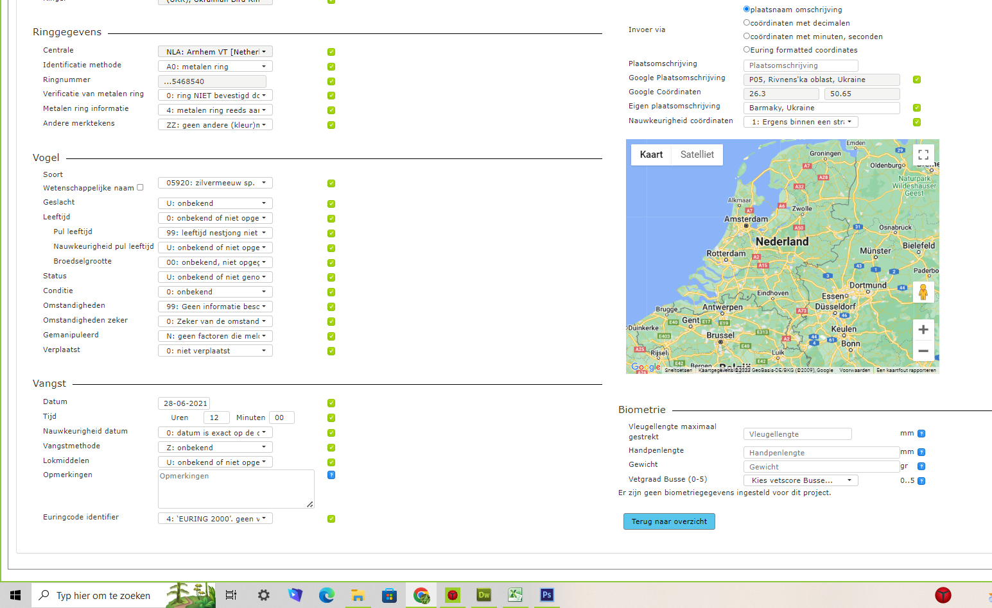Image resolution: width=992 pixels, height=608 pixels.
Task: Click 'Terug naar overzicht' button
Action: pos(669,521)
